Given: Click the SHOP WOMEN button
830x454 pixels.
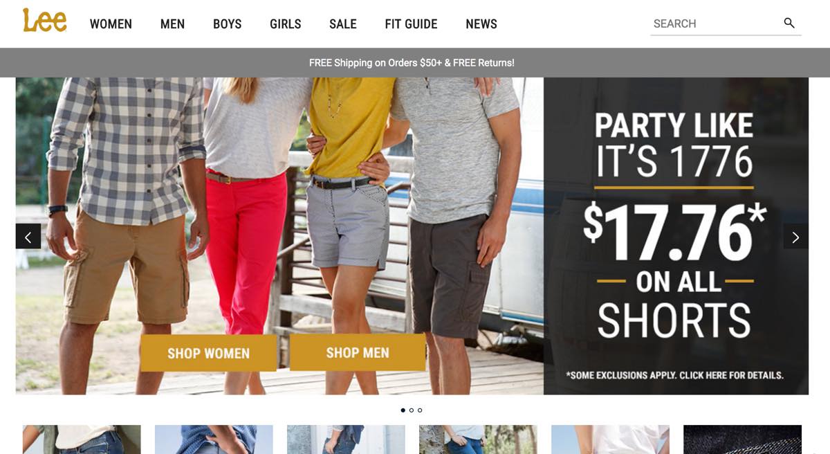Looking at the screenshot, I should (x=208, y=353).
